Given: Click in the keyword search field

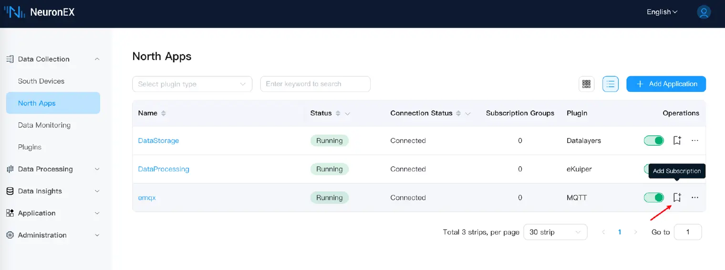Looking at the screenshot, I should [x=315, y=84].
